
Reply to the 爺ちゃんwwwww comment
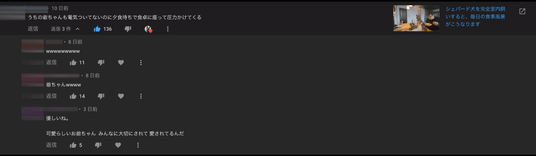(x=51, y=96)
